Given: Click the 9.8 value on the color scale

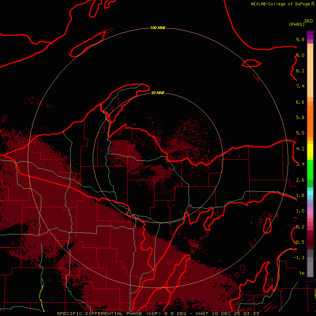Looking at the screenshot, I should point(300,39).
